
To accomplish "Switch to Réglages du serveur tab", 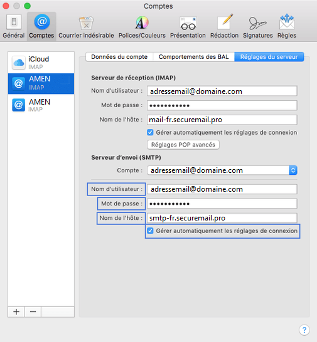I will coord(269,57).
